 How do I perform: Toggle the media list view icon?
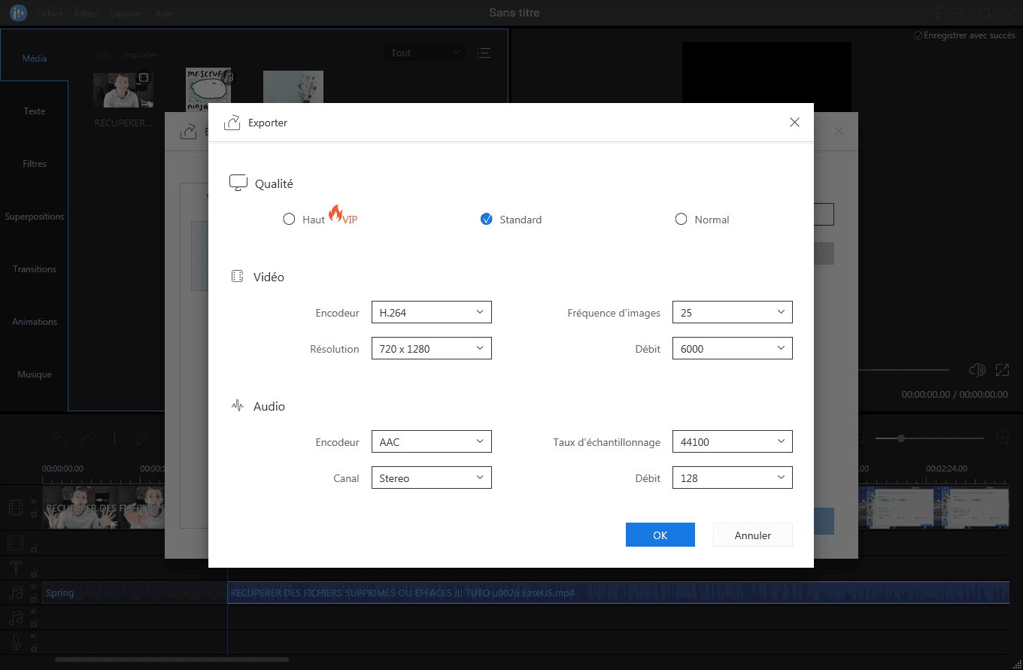tap(484, 53)
